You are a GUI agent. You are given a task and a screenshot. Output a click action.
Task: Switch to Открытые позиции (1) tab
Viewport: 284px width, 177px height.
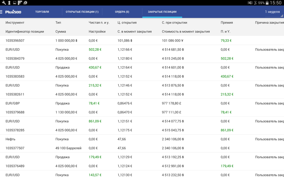pos(82,12)
